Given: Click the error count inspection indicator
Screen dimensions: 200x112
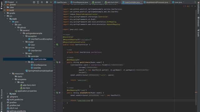Looking at the screenshot, I should (x=185, y=6).
